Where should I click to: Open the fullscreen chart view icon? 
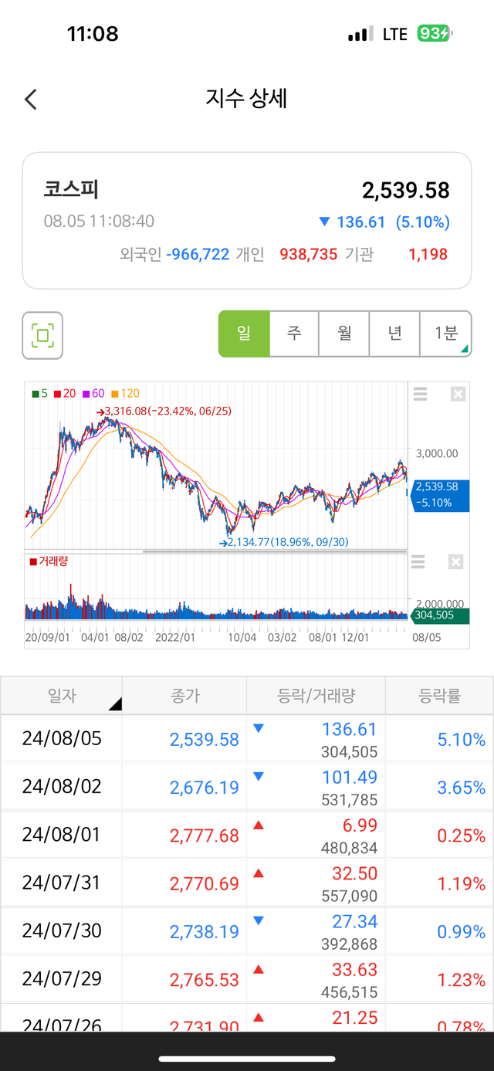point(42,335)
